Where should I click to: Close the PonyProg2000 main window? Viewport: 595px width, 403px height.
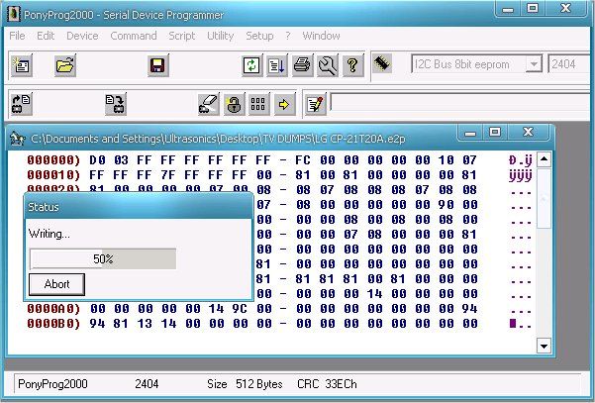pyautogui.click(x=565, y=9)
